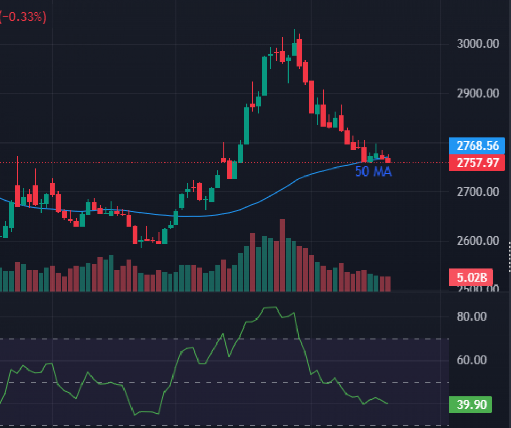
Task: Click the red 2757.97 current price label
Action: (477, 163)
